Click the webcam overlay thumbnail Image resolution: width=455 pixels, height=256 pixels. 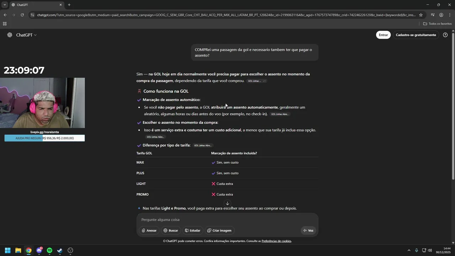click(42, 103)
